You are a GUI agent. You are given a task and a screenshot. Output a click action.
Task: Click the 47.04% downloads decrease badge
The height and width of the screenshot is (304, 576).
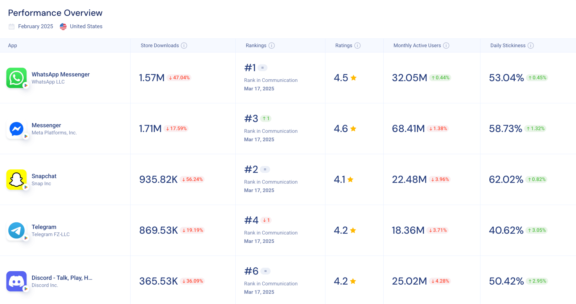tap(179, 78)
